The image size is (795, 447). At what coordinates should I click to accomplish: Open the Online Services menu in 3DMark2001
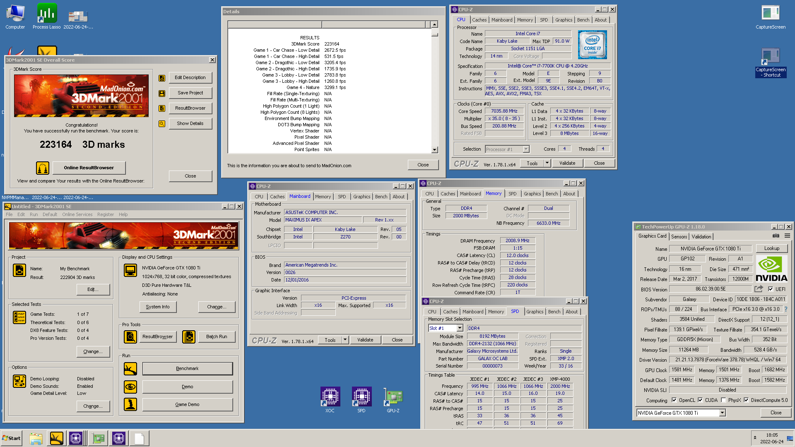[77, 214]
